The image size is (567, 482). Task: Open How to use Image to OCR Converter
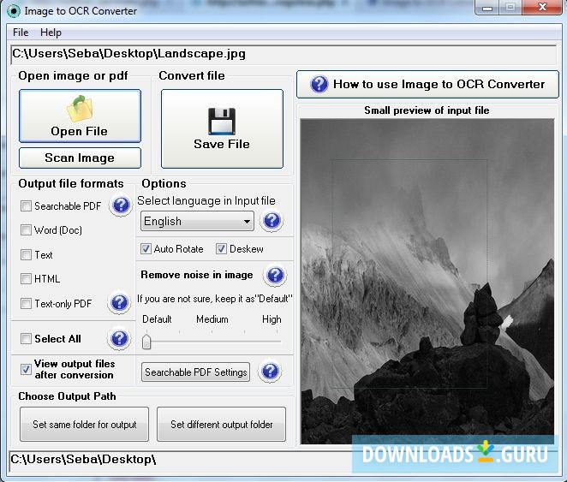pyautogui.click(x=427, y=84)
